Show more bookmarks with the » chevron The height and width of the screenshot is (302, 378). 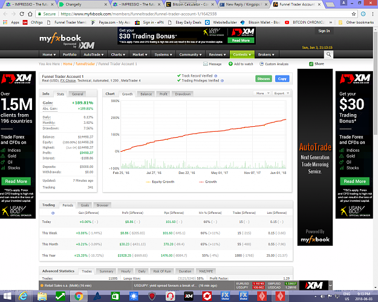coord(331,22)
